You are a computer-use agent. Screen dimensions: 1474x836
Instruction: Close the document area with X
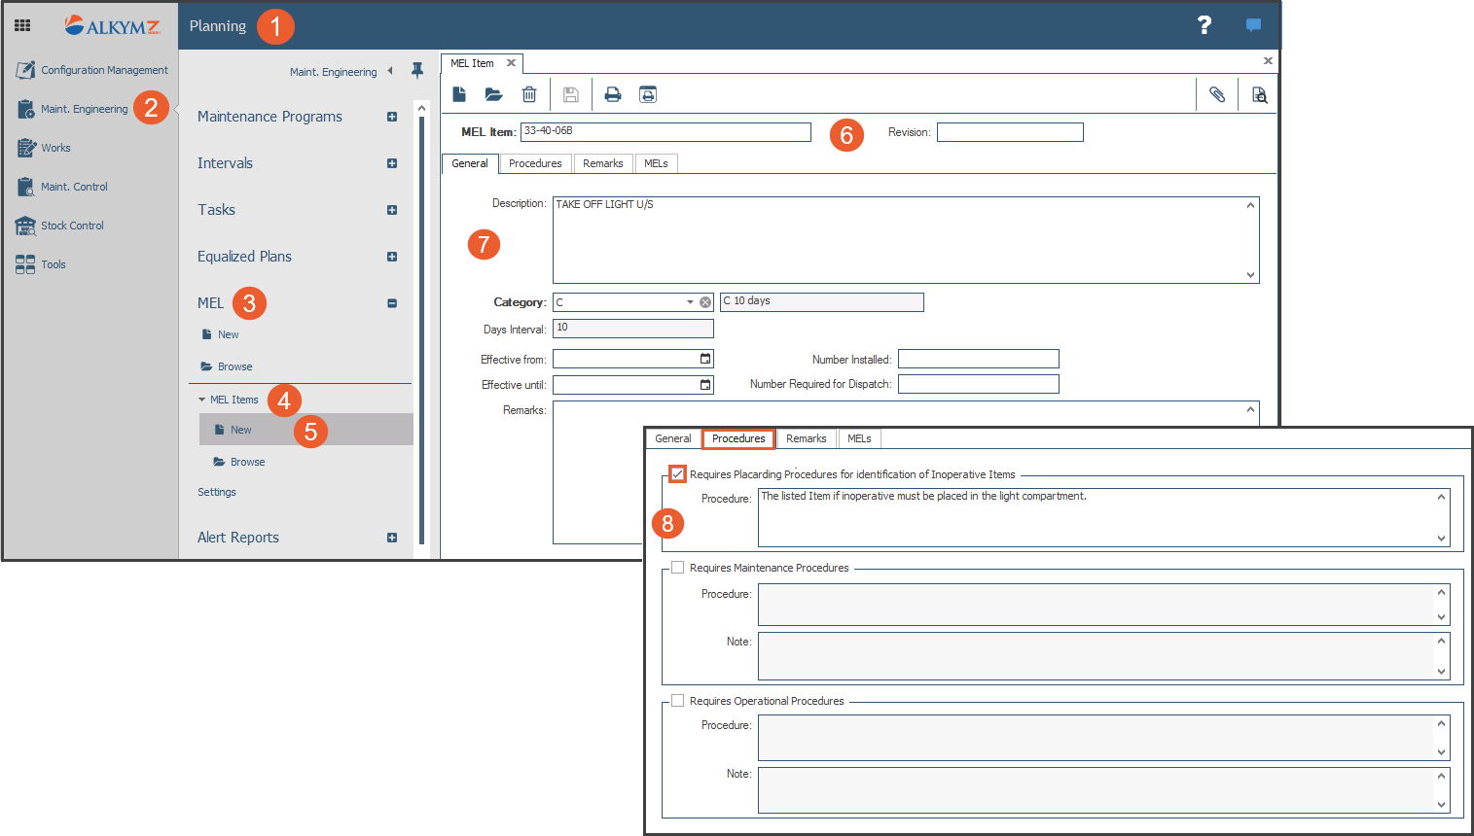click(x=1268, y=61)
